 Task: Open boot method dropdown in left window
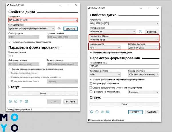tap(31, 29)
